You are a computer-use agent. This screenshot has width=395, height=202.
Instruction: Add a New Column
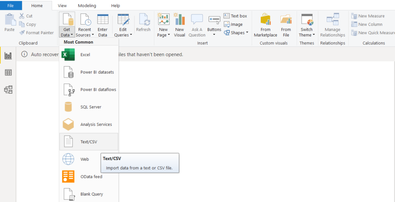click(x=367, y=24)
